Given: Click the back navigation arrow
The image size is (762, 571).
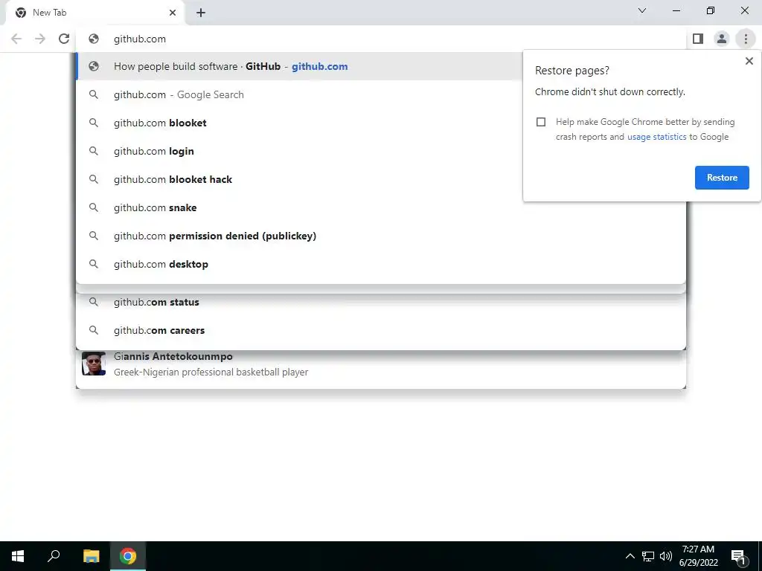Looking at the screenshot, I should tap(16, 39).
